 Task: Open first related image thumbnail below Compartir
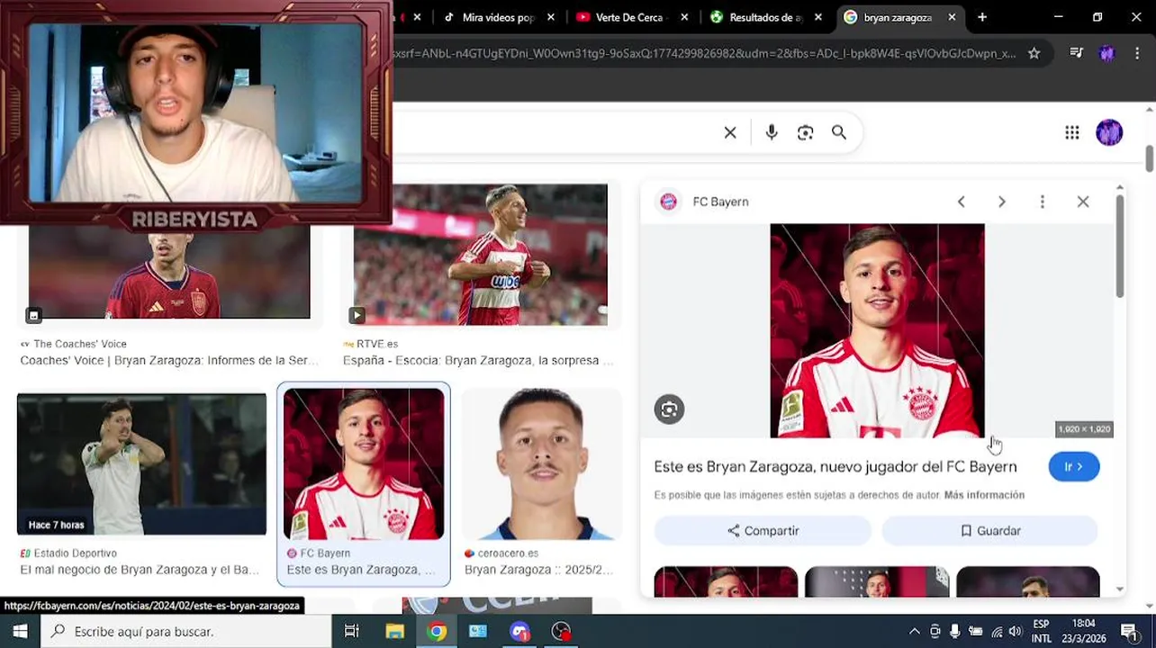(x=726, y=581)
